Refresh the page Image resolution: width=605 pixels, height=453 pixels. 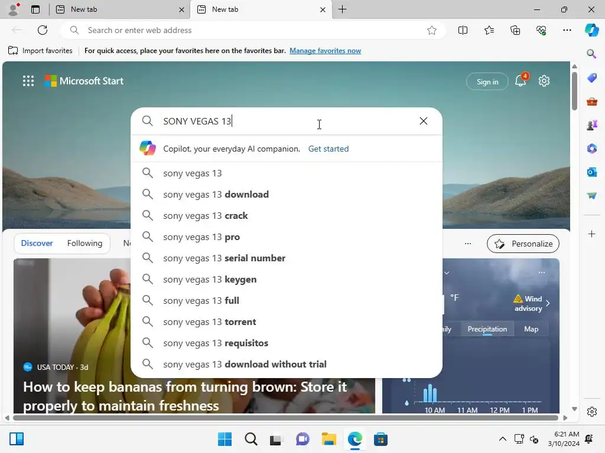(x=43, y=30)
